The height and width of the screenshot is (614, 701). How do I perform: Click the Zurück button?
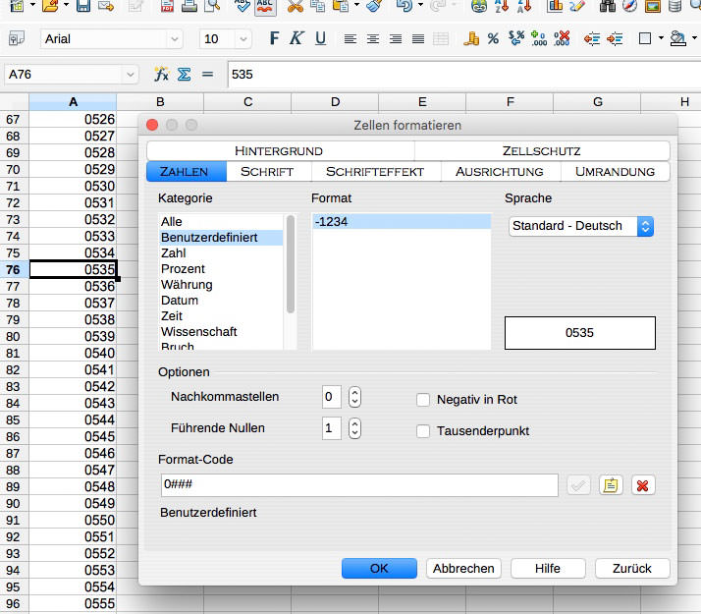tap(632, 569)
